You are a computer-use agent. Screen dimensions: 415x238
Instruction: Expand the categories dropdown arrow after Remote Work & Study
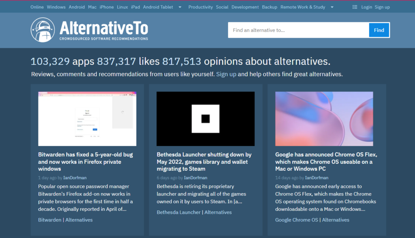click(332, 7)
